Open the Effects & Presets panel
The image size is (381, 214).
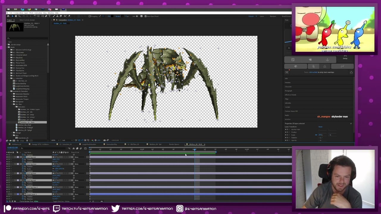pyautogui.click(x=291, y=95)
